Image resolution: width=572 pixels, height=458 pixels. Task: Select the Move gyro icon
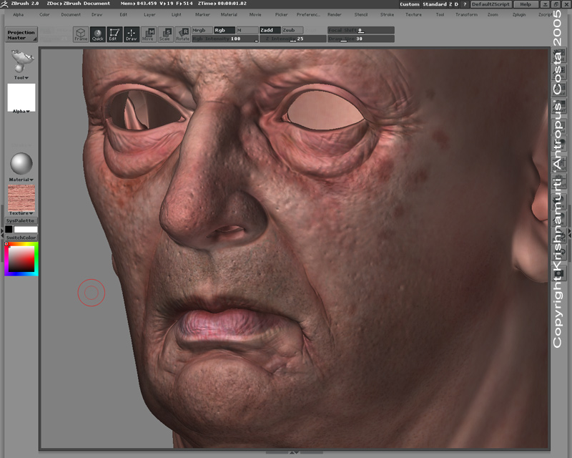click(148, 34)
